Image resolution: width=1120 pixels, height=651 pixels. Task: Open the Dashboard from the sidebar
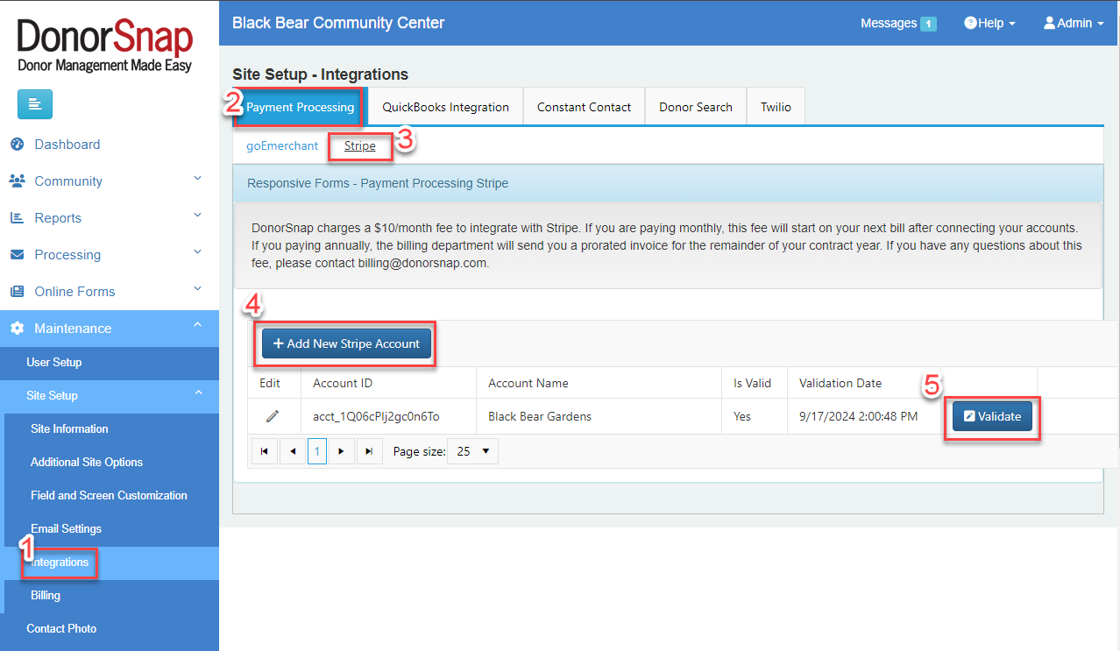67,145
